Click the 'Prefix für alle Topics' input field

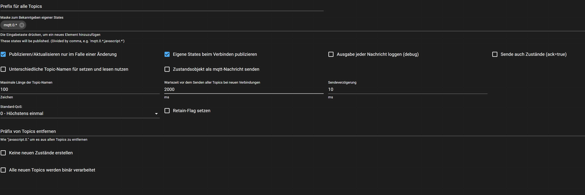(x=161, y=5)
